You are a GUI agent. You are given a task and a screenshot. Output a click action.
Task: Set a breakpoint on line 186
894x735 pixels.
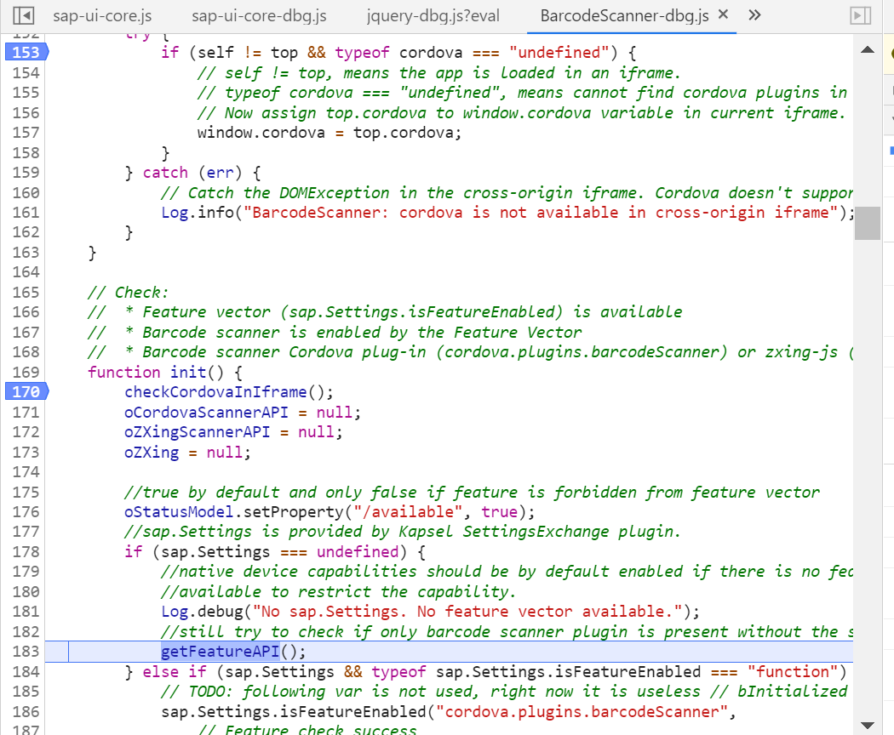(26, 711)
